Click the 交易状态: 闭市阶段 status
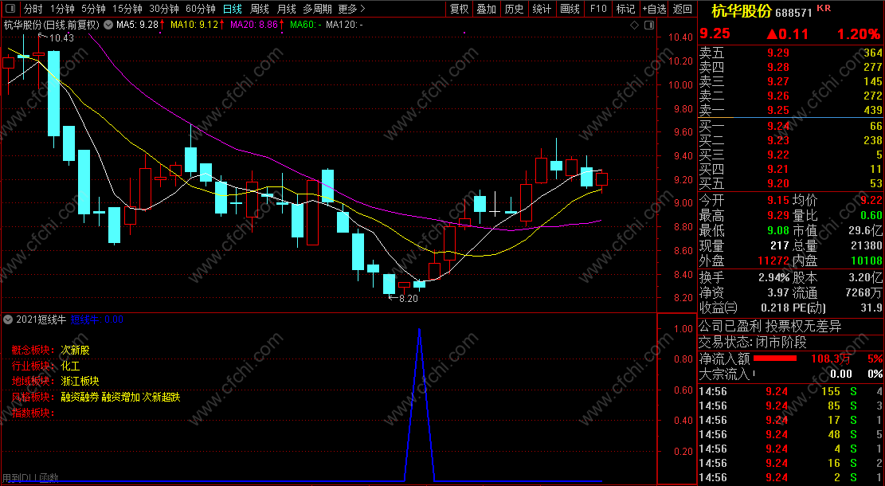The width and height of the screenshot is (885, 486). (752, 343)
